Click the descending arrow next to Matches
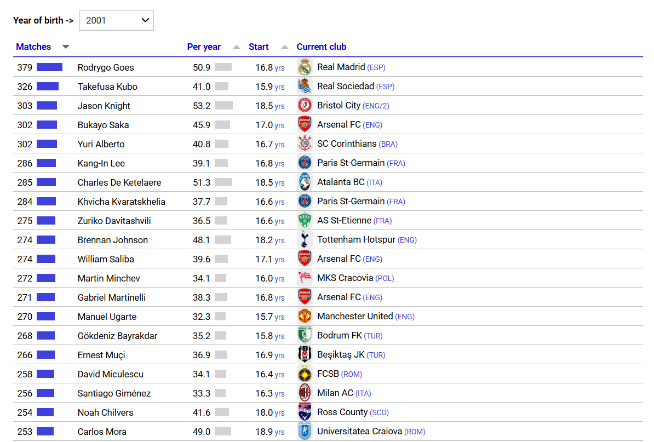This screenshot has width=654, height=442. pyautogui.click(x=66, y=47)
